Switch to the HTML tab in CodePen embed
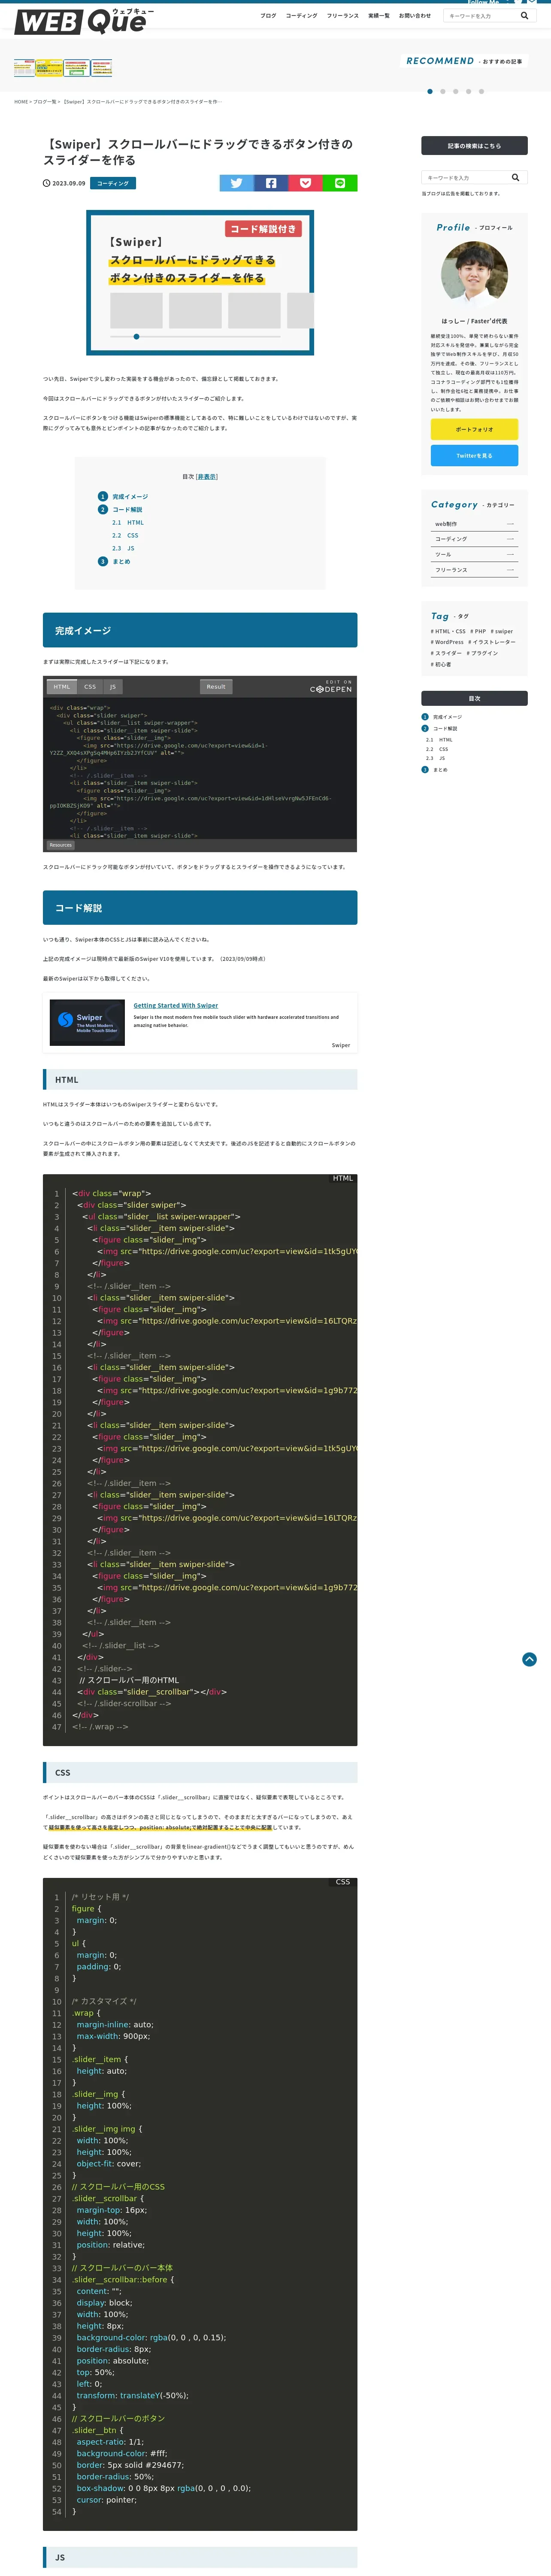 click(x=62, y=687)
